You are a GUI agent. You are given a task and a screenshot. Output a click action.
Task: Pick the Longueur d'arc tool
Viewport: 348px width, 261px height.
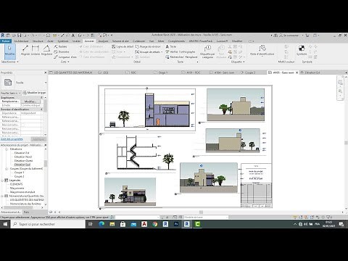65,57
